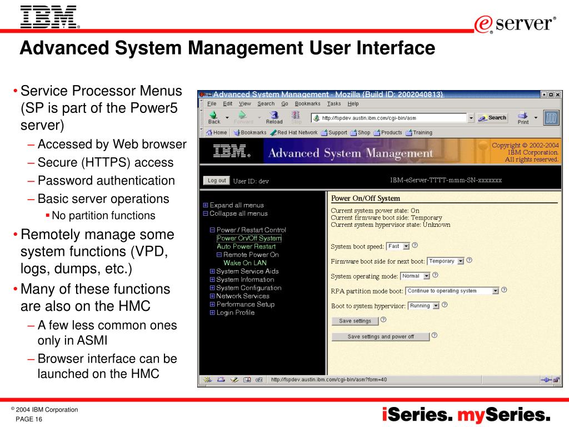Expand the Performance Setup menu
This screenshot has height=427, width=569.
point(212,304)
